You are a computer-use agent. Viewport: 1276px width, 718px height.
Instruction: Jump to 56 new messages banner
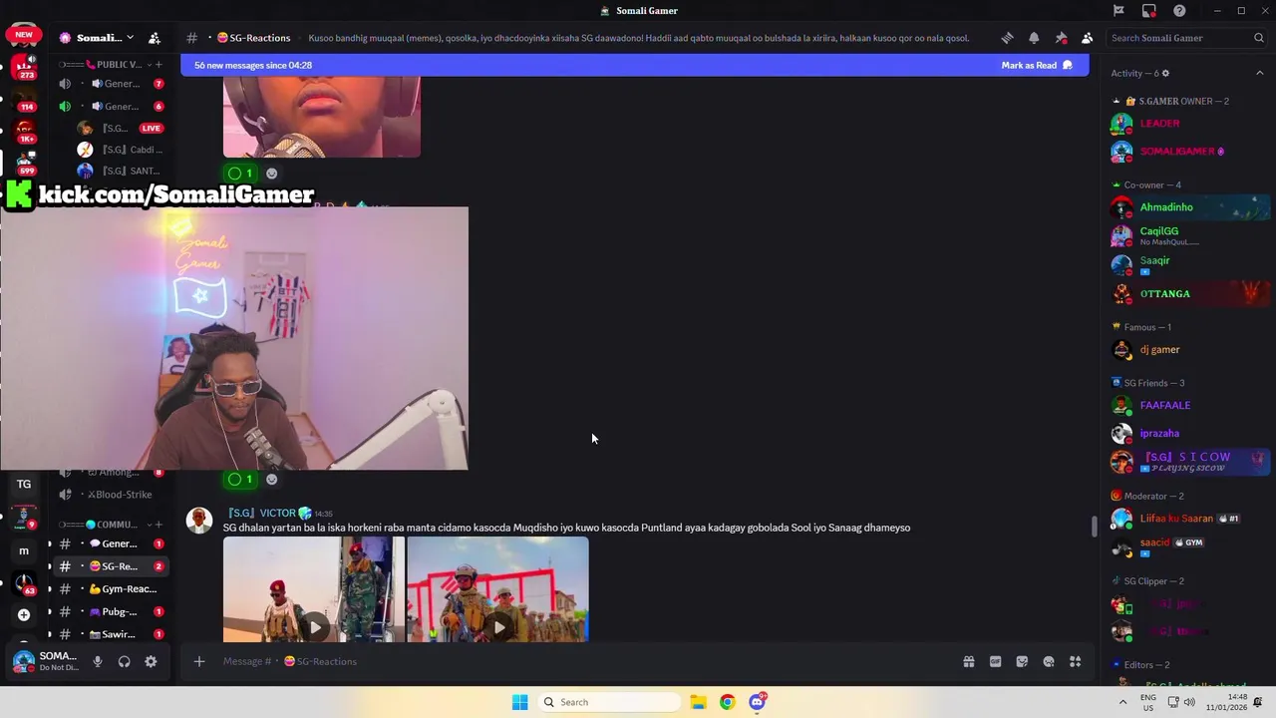[635, 66]
